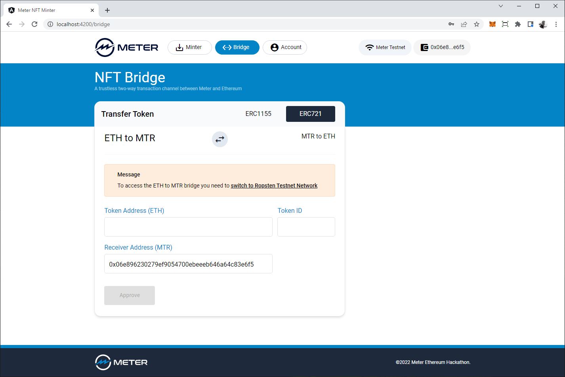Click the Meter Testnet network button
The image size is (565, 377).
click(x=385, y=47)
